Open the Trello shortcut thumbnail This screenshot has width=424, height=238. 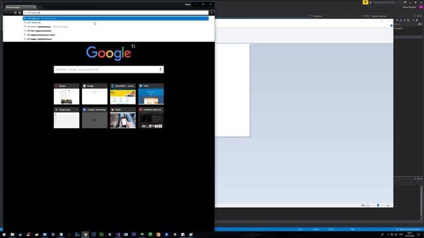coord(151,94)
